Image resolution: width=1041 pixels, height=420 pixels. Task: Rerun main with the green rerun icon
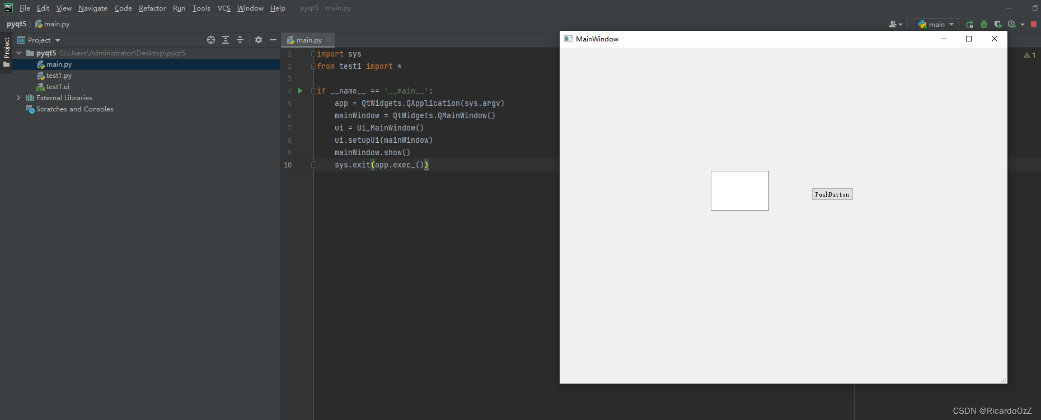[x=969, y=24]
